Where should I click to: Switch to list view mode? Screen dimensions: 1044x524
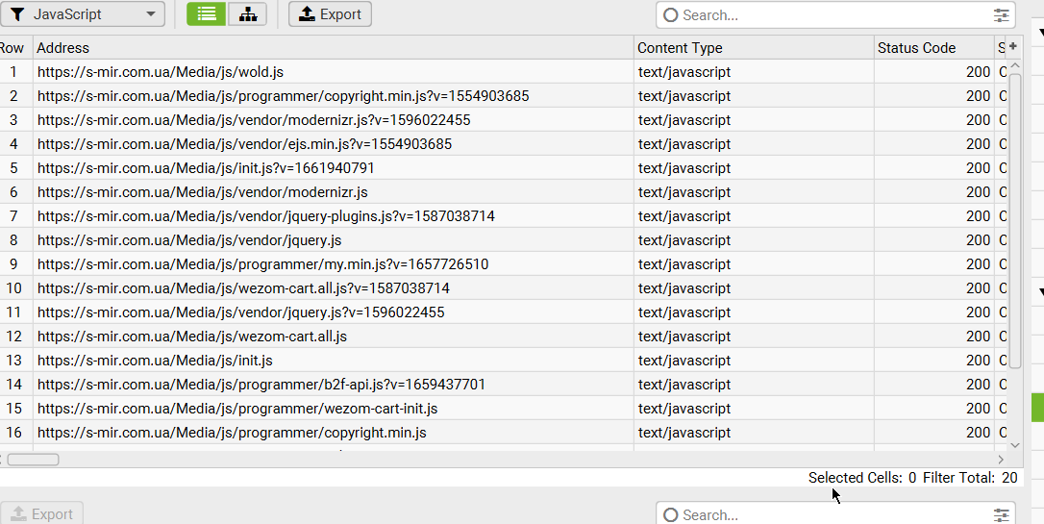coord(207,14)
